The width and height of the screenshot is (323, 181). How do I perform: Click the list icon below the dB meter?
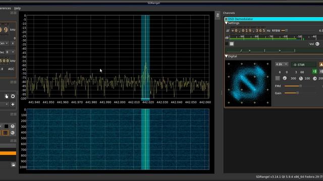(x=232, y=44)
